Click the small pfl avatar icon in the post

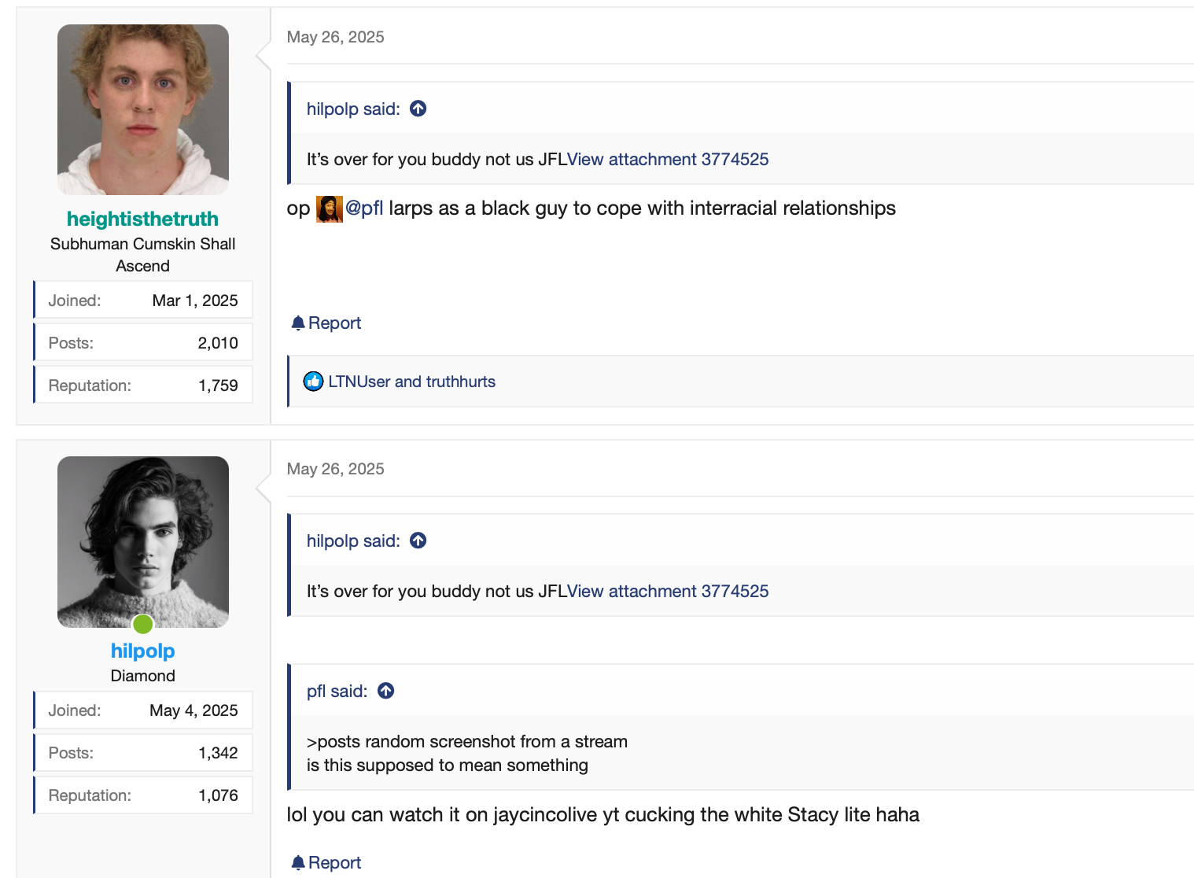click(x=330, y=209)
